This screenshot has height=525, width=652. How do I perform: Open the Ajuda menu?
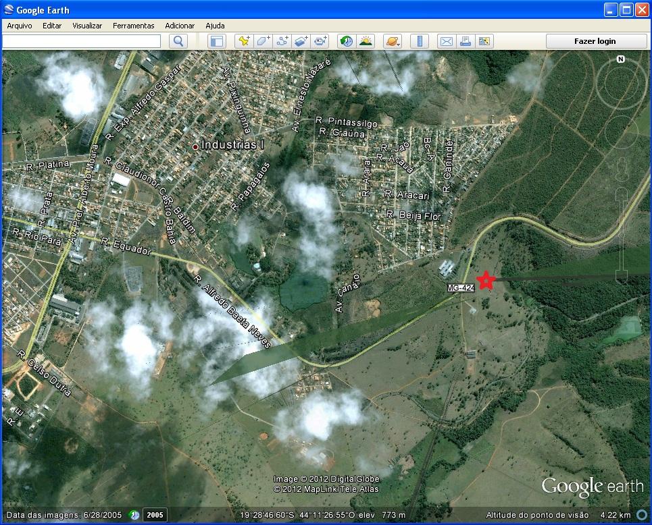point(215,26)
